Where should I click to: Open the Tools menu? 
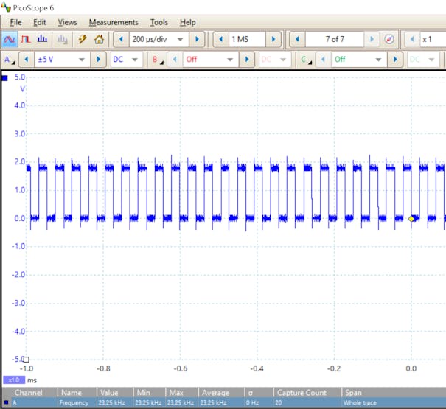pos(159,22)
